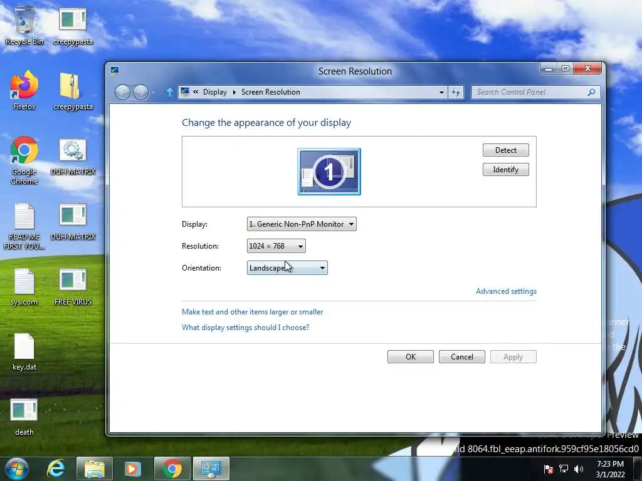Select the key.dat file icon
Viewport: 642px width, 481px height.
[x=24, y=351]
